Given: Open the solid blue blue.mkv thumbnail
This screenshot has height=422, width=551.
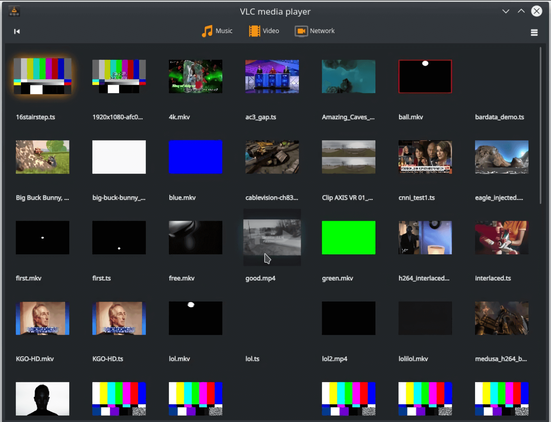Looking at the screenshot, I should (195, 157).
